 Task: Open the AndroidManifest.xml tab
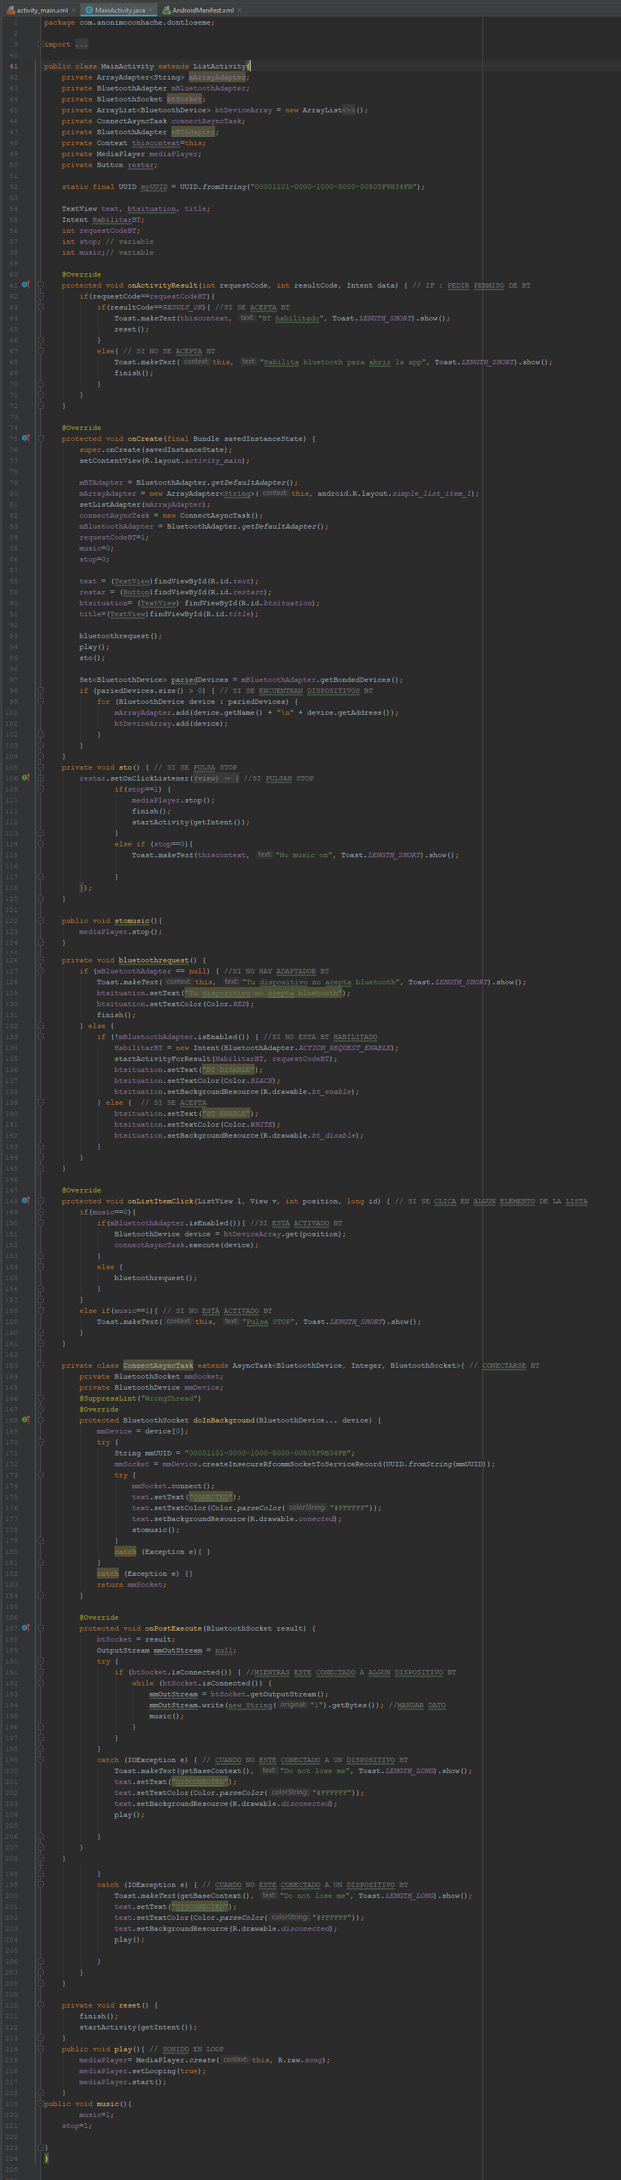click(x=202, y=10)
